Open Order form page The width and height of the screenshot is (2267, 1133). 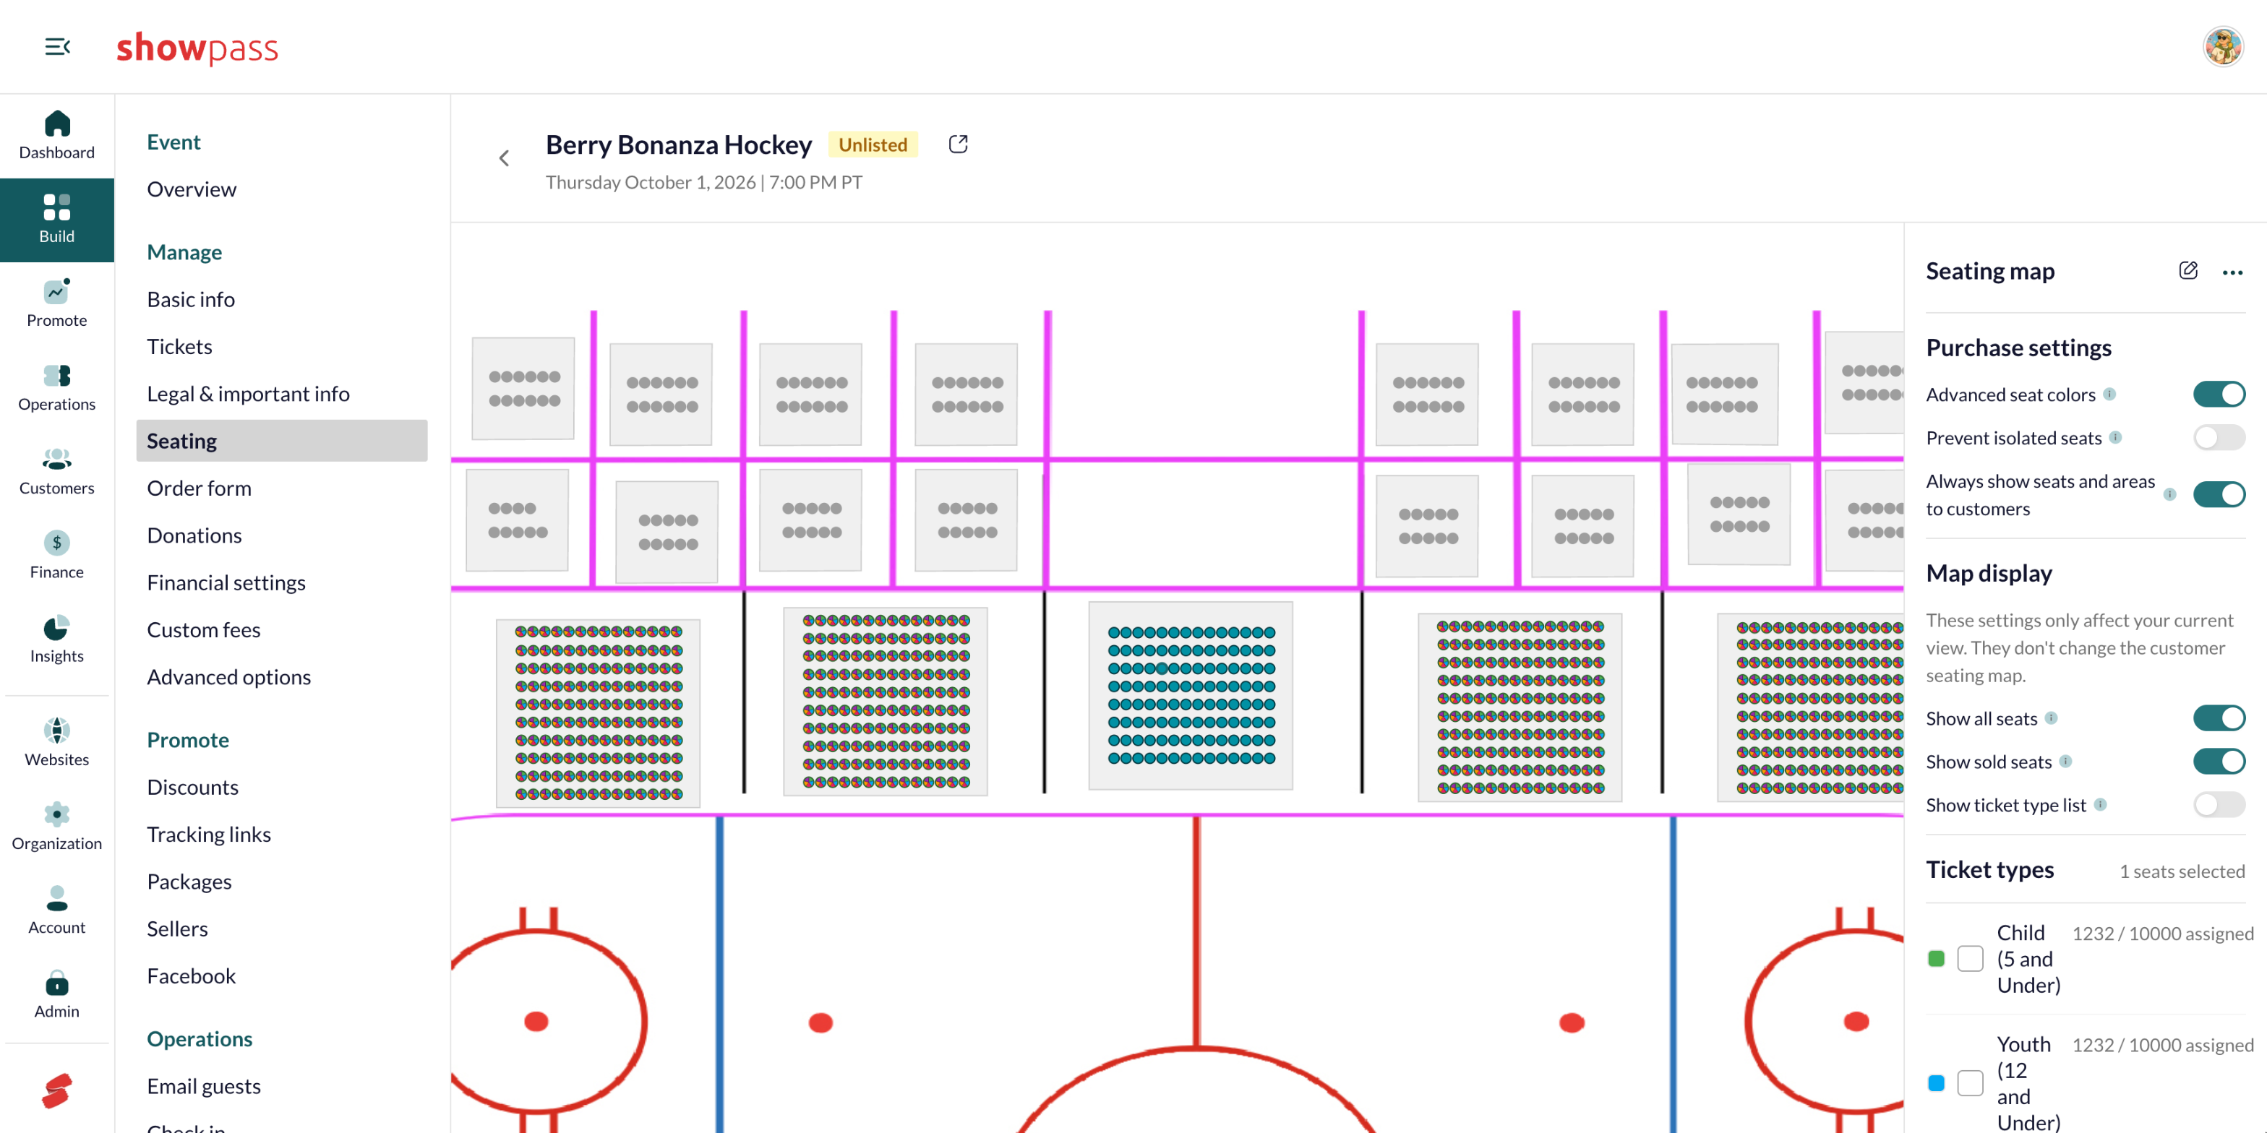tap(199, 488)
